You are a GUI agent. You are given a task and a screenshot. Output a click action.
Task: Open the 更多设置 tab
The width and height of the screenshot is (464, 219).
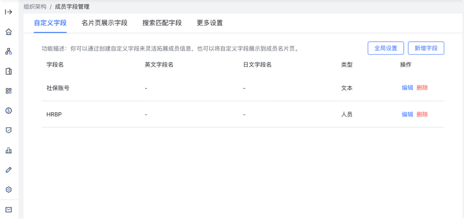[x=210, y=23]
